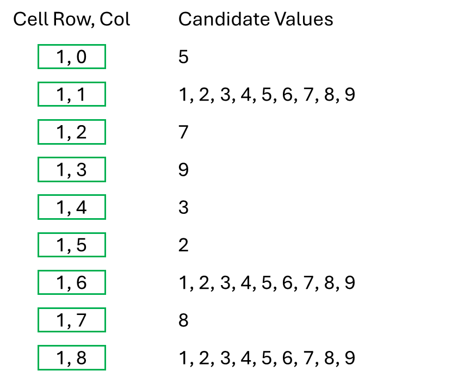The width and height of the screenshot is (476, 383).
Task: Click candidate value 5 for cell 1, 0
Action: point(183,57)
